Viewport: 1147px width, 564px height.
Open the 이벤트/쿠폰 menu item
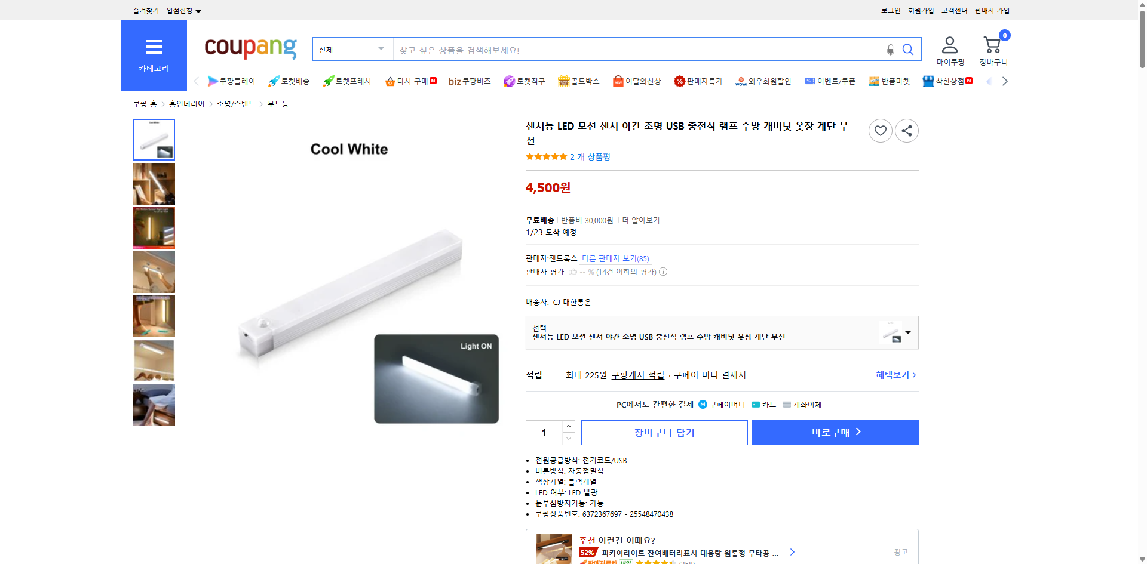click(830, 81)
